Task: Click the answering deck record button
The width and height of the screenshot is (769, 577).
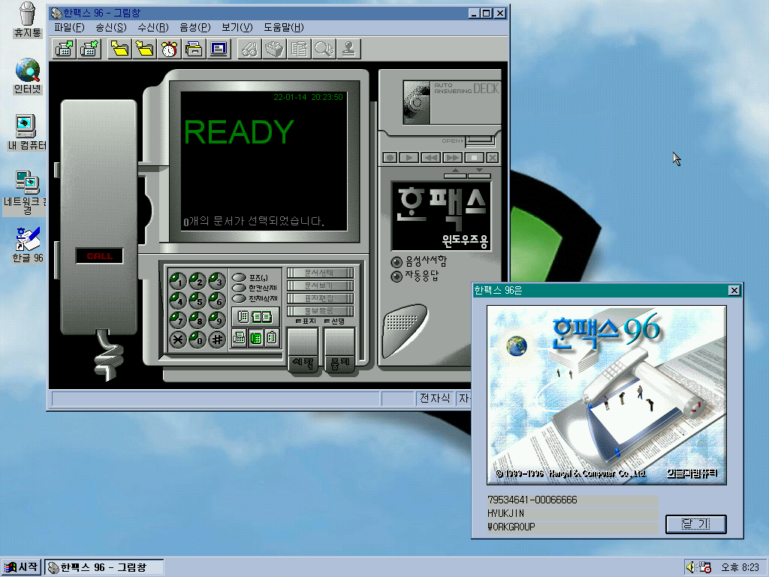Action: (391, 158)
